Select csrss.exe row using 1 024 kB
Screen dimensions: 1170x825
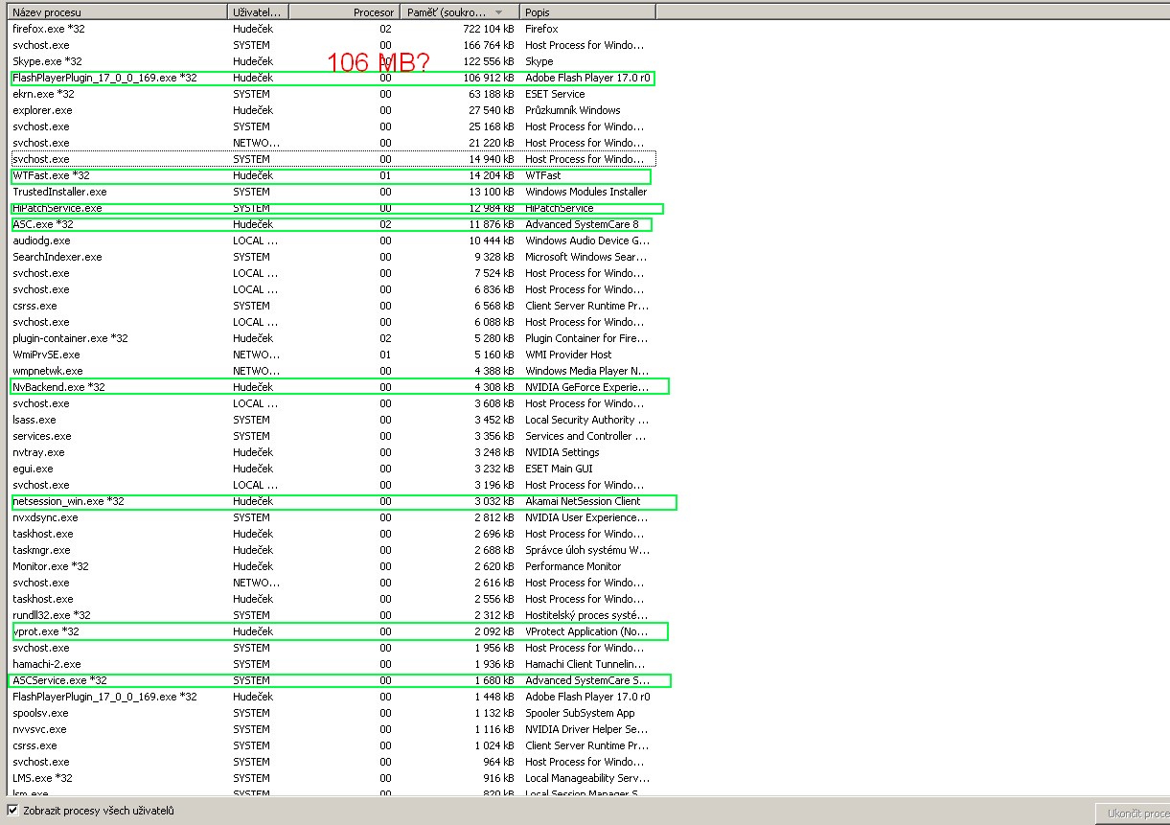(x=333, y=745)
